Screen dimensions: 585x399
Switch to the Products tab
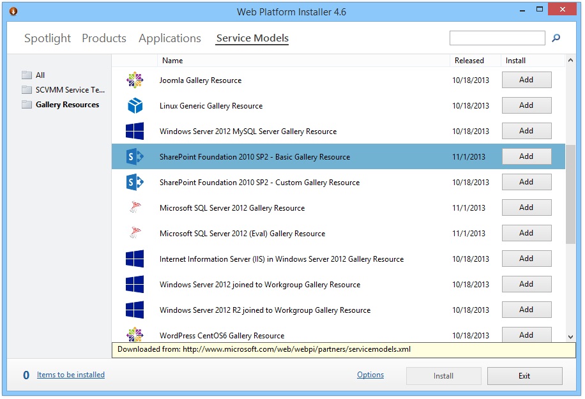click(103, 38)
